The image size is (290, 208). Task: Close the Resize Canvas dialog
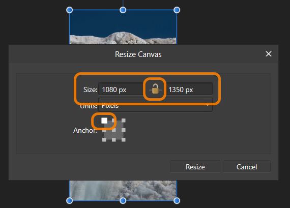click(269, 54)
